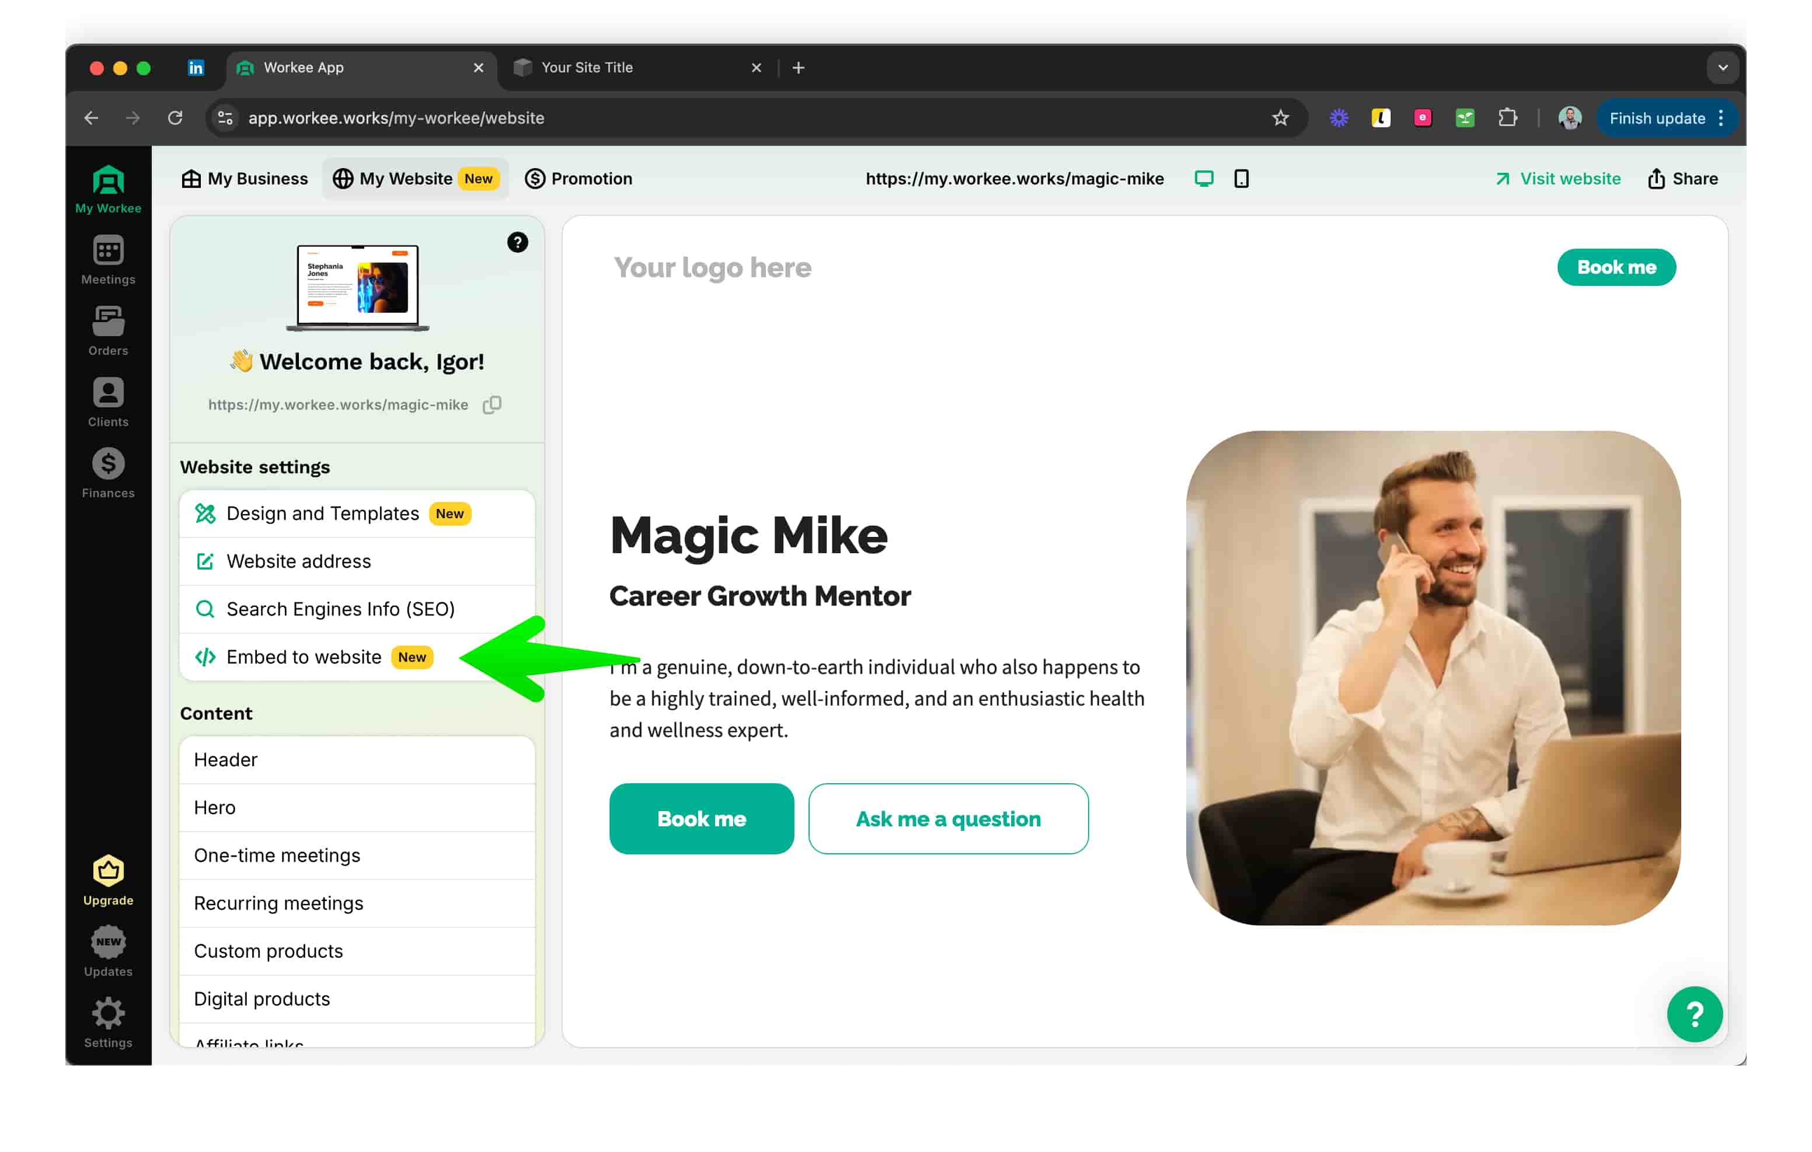Open One-time meetings content section

click(357, 856)
